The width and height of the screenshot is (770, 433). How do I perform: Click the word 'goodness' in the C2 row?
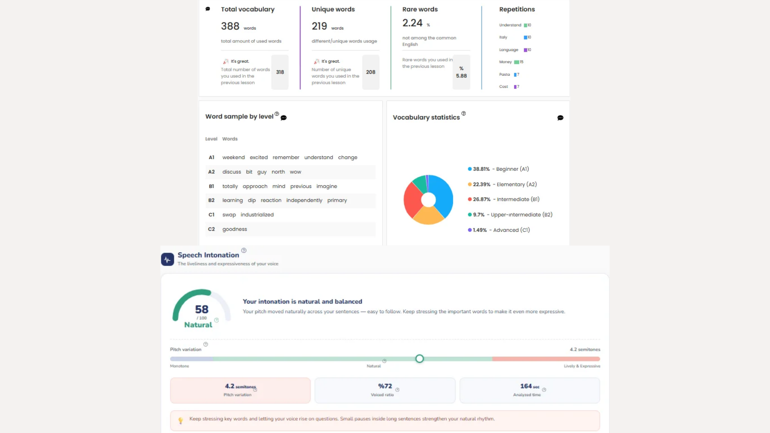235,229
